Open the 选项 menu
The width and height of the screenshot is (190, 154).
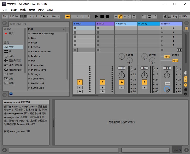pos(41,10)
